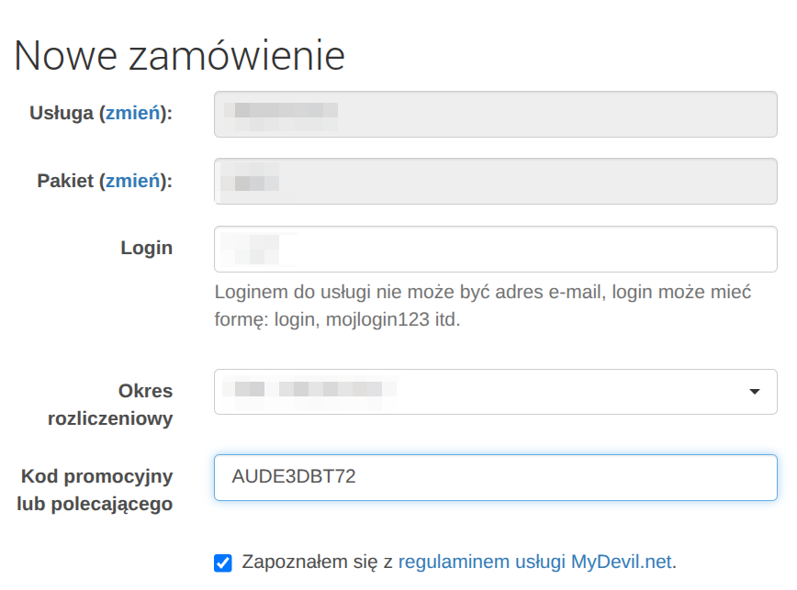Screen dimensions: 797x590
Task: Click the disabled Pakiet field
Action: tap(496, 182)
